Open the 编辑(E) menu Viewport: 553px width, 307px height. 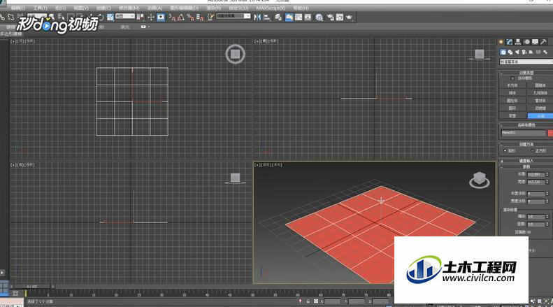(17, 8)
